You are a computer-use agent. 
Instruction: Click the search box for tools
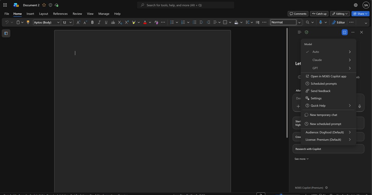coord(186,5)
